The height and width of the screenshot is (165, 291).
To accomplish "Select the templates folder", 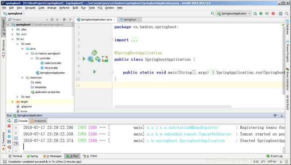I will [39, 87].
